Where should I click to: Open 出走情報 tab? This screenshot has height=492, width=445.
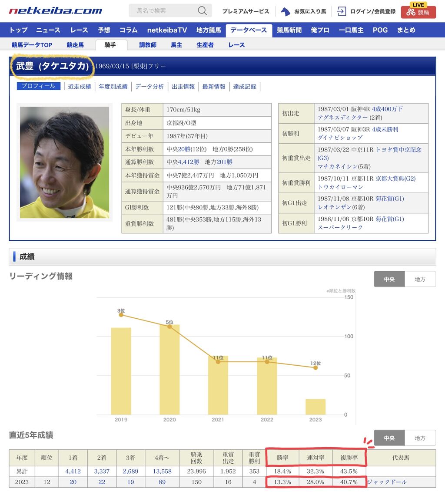[183, 87]
